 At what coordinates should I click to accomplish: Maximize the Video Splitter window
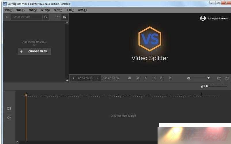coord(219,3)
